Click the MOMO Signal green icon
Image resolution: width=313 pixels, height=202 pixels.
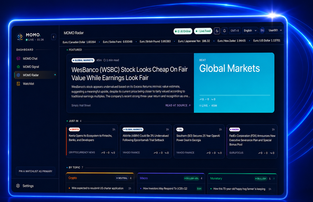[18, 67]
